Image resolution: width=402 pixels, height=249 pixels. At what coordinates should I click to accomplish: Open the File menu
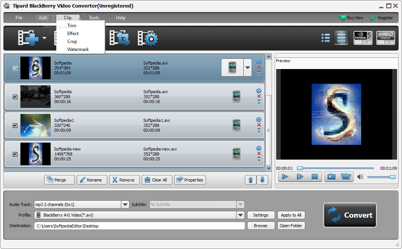(19, 18)
